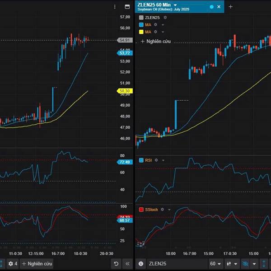Viewport: 271px width, 271px height.
Task: Click the RSI legend label
Action: point(149,160)
